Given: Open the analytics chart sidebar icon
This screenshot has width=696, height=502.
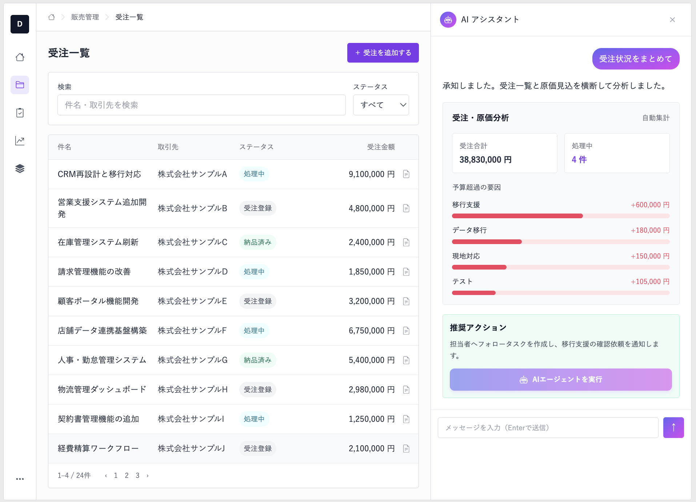Looking at the screenshot, I should pos(20,141).
